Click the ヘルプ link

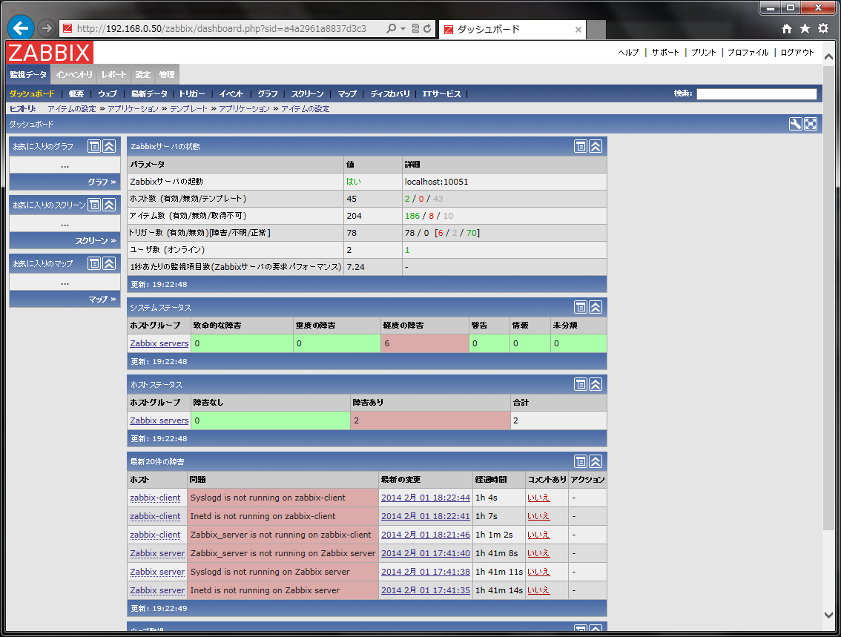629,52
